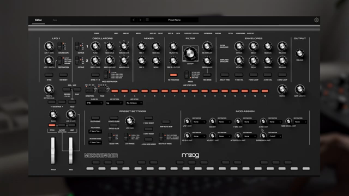Open the Arp Pattern dropdown showing Up

[x=115, y=103]
